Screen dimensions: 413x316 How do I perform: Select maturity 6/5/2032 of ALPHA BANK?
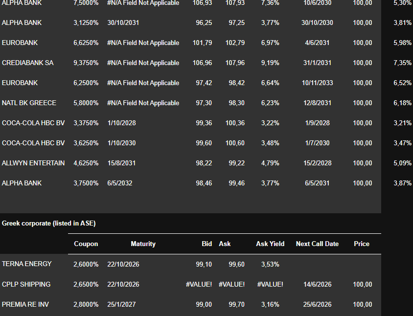coord(119,183)
